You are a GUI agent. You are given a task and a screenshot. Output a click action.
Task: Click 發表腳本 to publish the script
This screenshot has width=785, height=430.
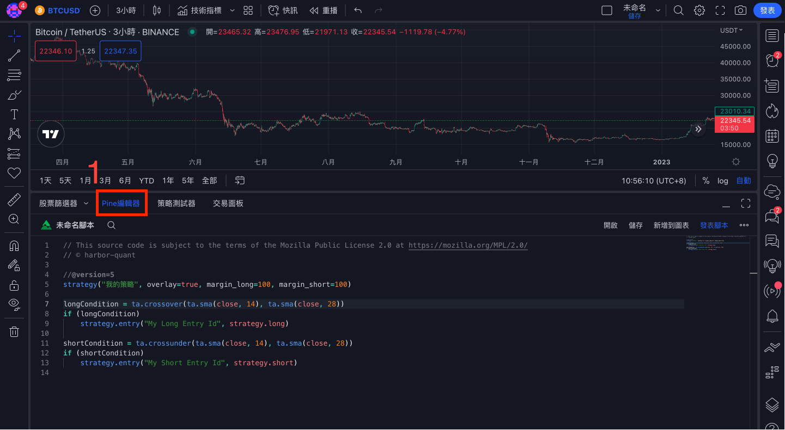pos(714,225)
